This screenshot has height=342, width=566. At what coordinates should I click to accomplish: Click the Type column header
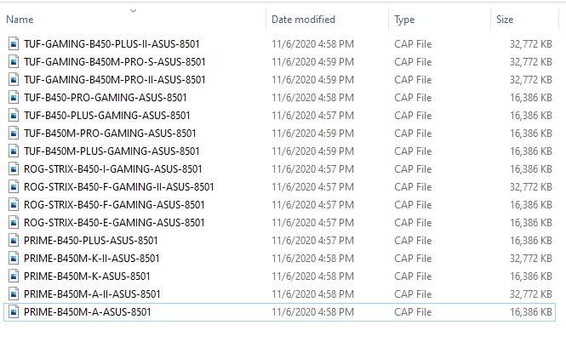point(404,19)
